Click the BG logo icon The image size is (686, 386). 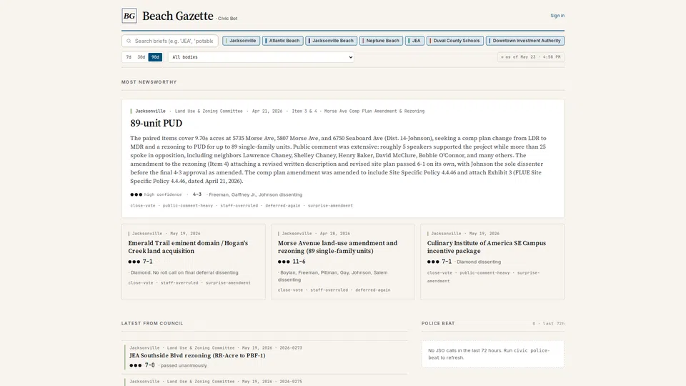pyautogui.click(x=129, y=16)
